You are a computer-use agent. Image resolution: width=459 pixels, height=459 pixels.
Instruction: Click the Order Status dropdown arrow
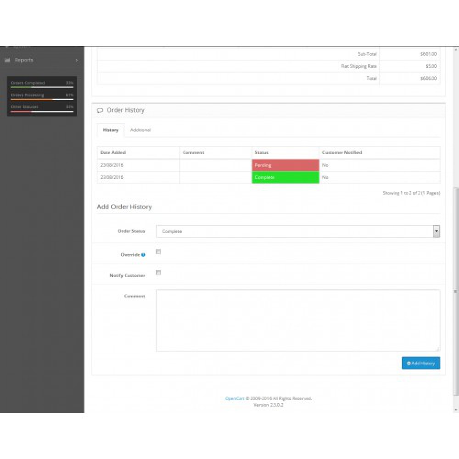pos(437,231)
